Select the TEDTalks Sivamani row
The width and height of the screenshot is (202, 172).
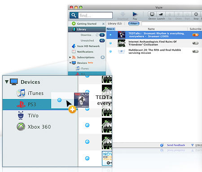[x=154, y=35]
